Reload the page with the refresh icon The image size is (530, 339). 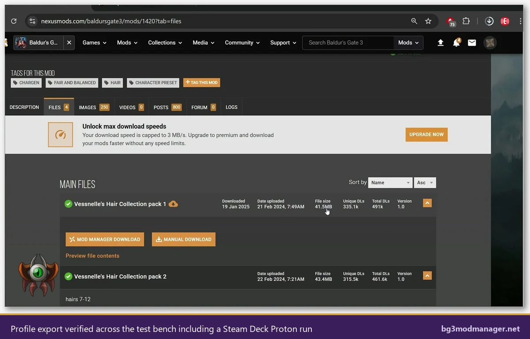point(14,21)
